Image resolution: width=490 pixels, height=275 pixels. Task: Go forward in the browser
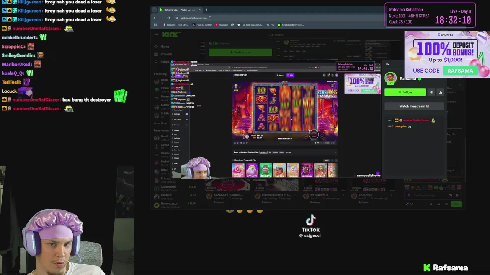click(x=162, y=18)
